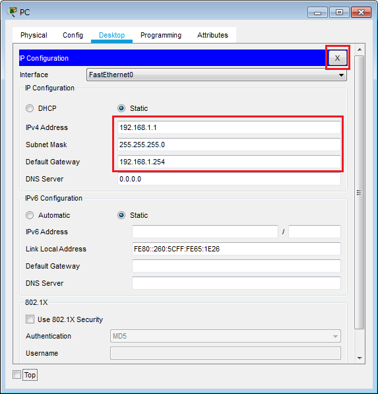Screen dimensions: 378x394
Task: Check the Top checkbox
Action: (17, 375)
